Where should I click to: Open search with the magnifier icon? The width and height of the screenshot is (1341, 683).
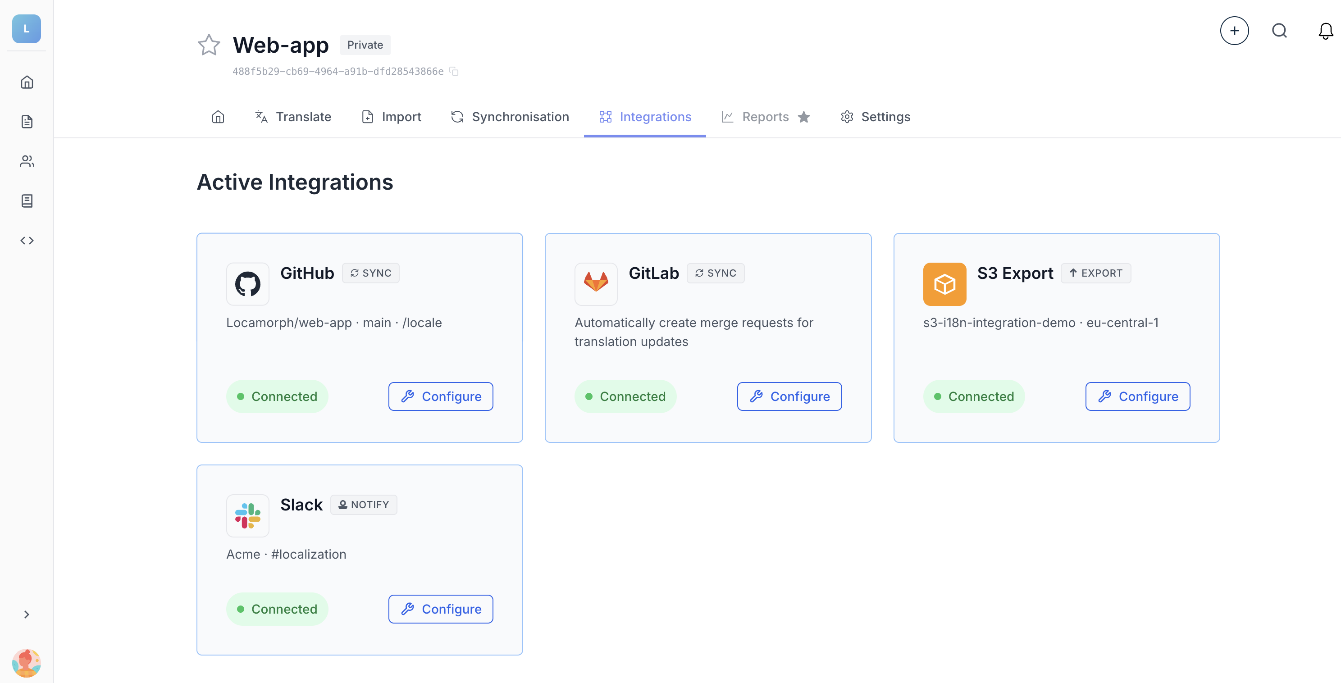[x=1279, y=31]
